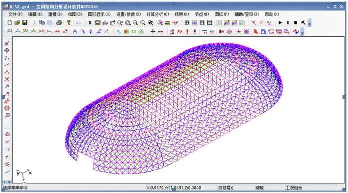Click the Dwg export icon
This screenshot has height=193, width=348.
[x=286, y=31]
